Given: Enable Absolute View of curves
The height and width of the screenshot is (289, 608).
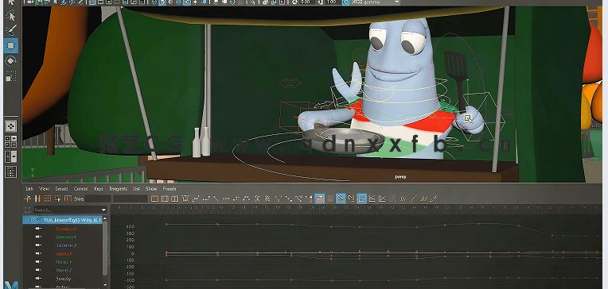Looking at the screenshot, I should pyautogui.click(x=361, y=198).
